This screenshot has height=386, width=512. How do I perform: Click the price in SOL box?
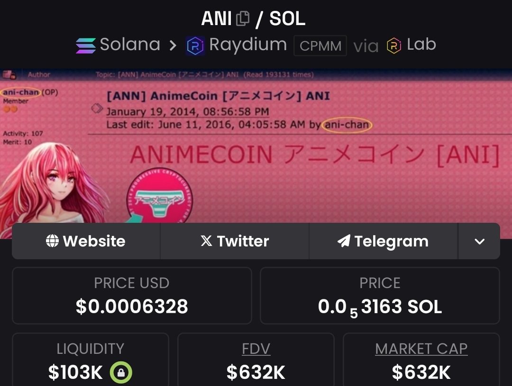click(x=380, y=296)
